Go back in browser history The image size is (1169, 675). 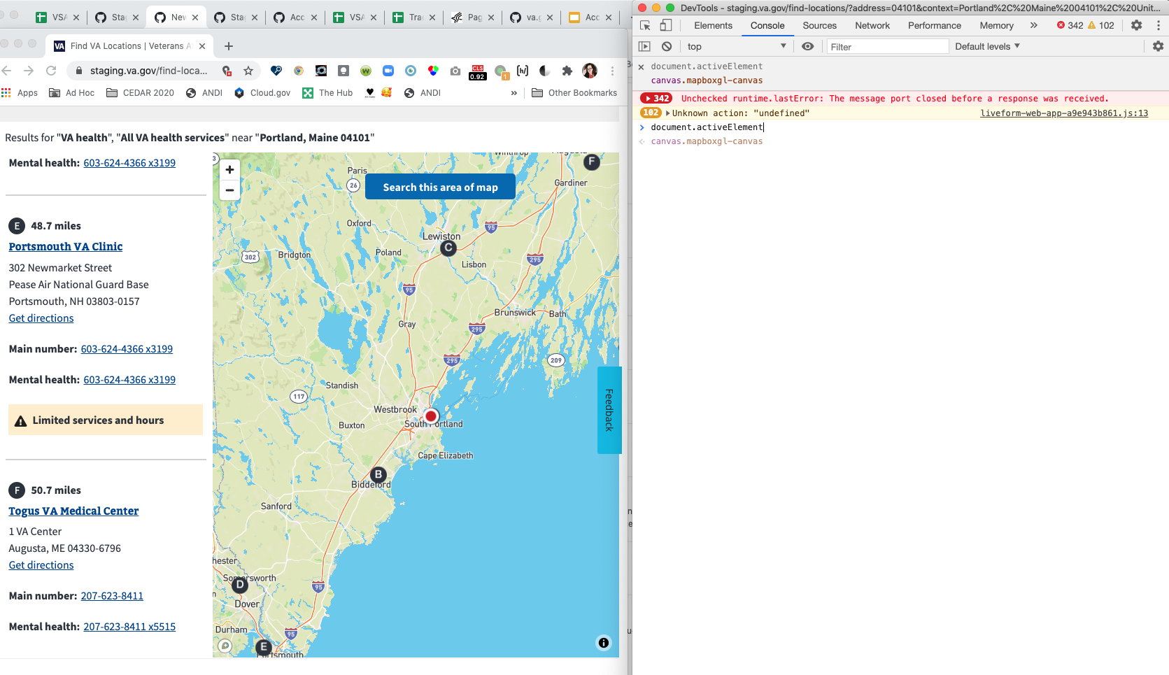(7, 71)
